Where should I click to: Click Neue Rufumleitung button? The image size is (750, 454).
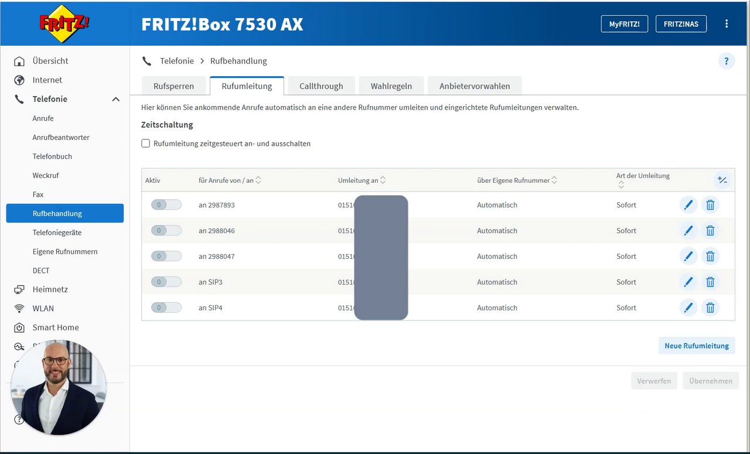tap(697, 346)
